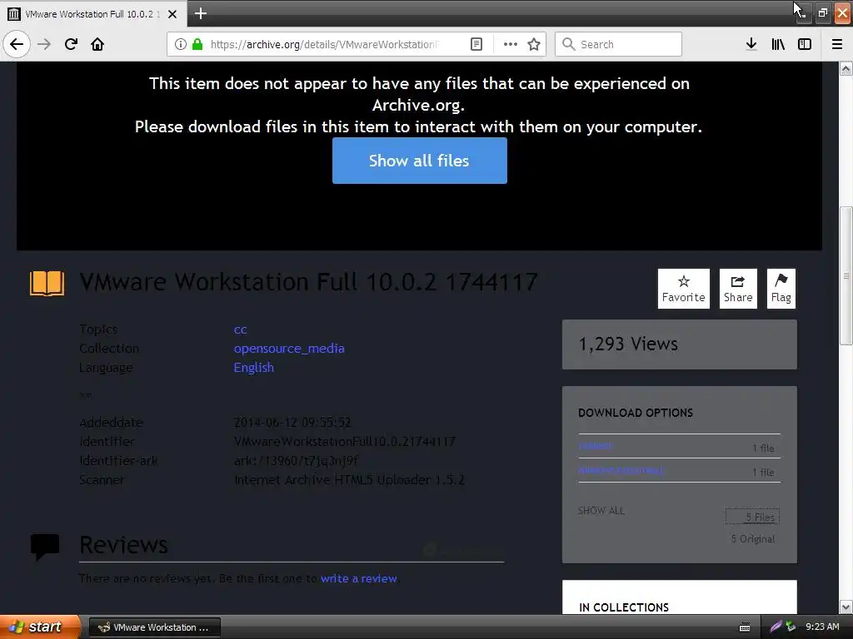Click the Addeddate value 2014-06-12 09:55:52
The width and height of the screenshot is (853, 639).
pyautogui.click(x=292, y=422)
